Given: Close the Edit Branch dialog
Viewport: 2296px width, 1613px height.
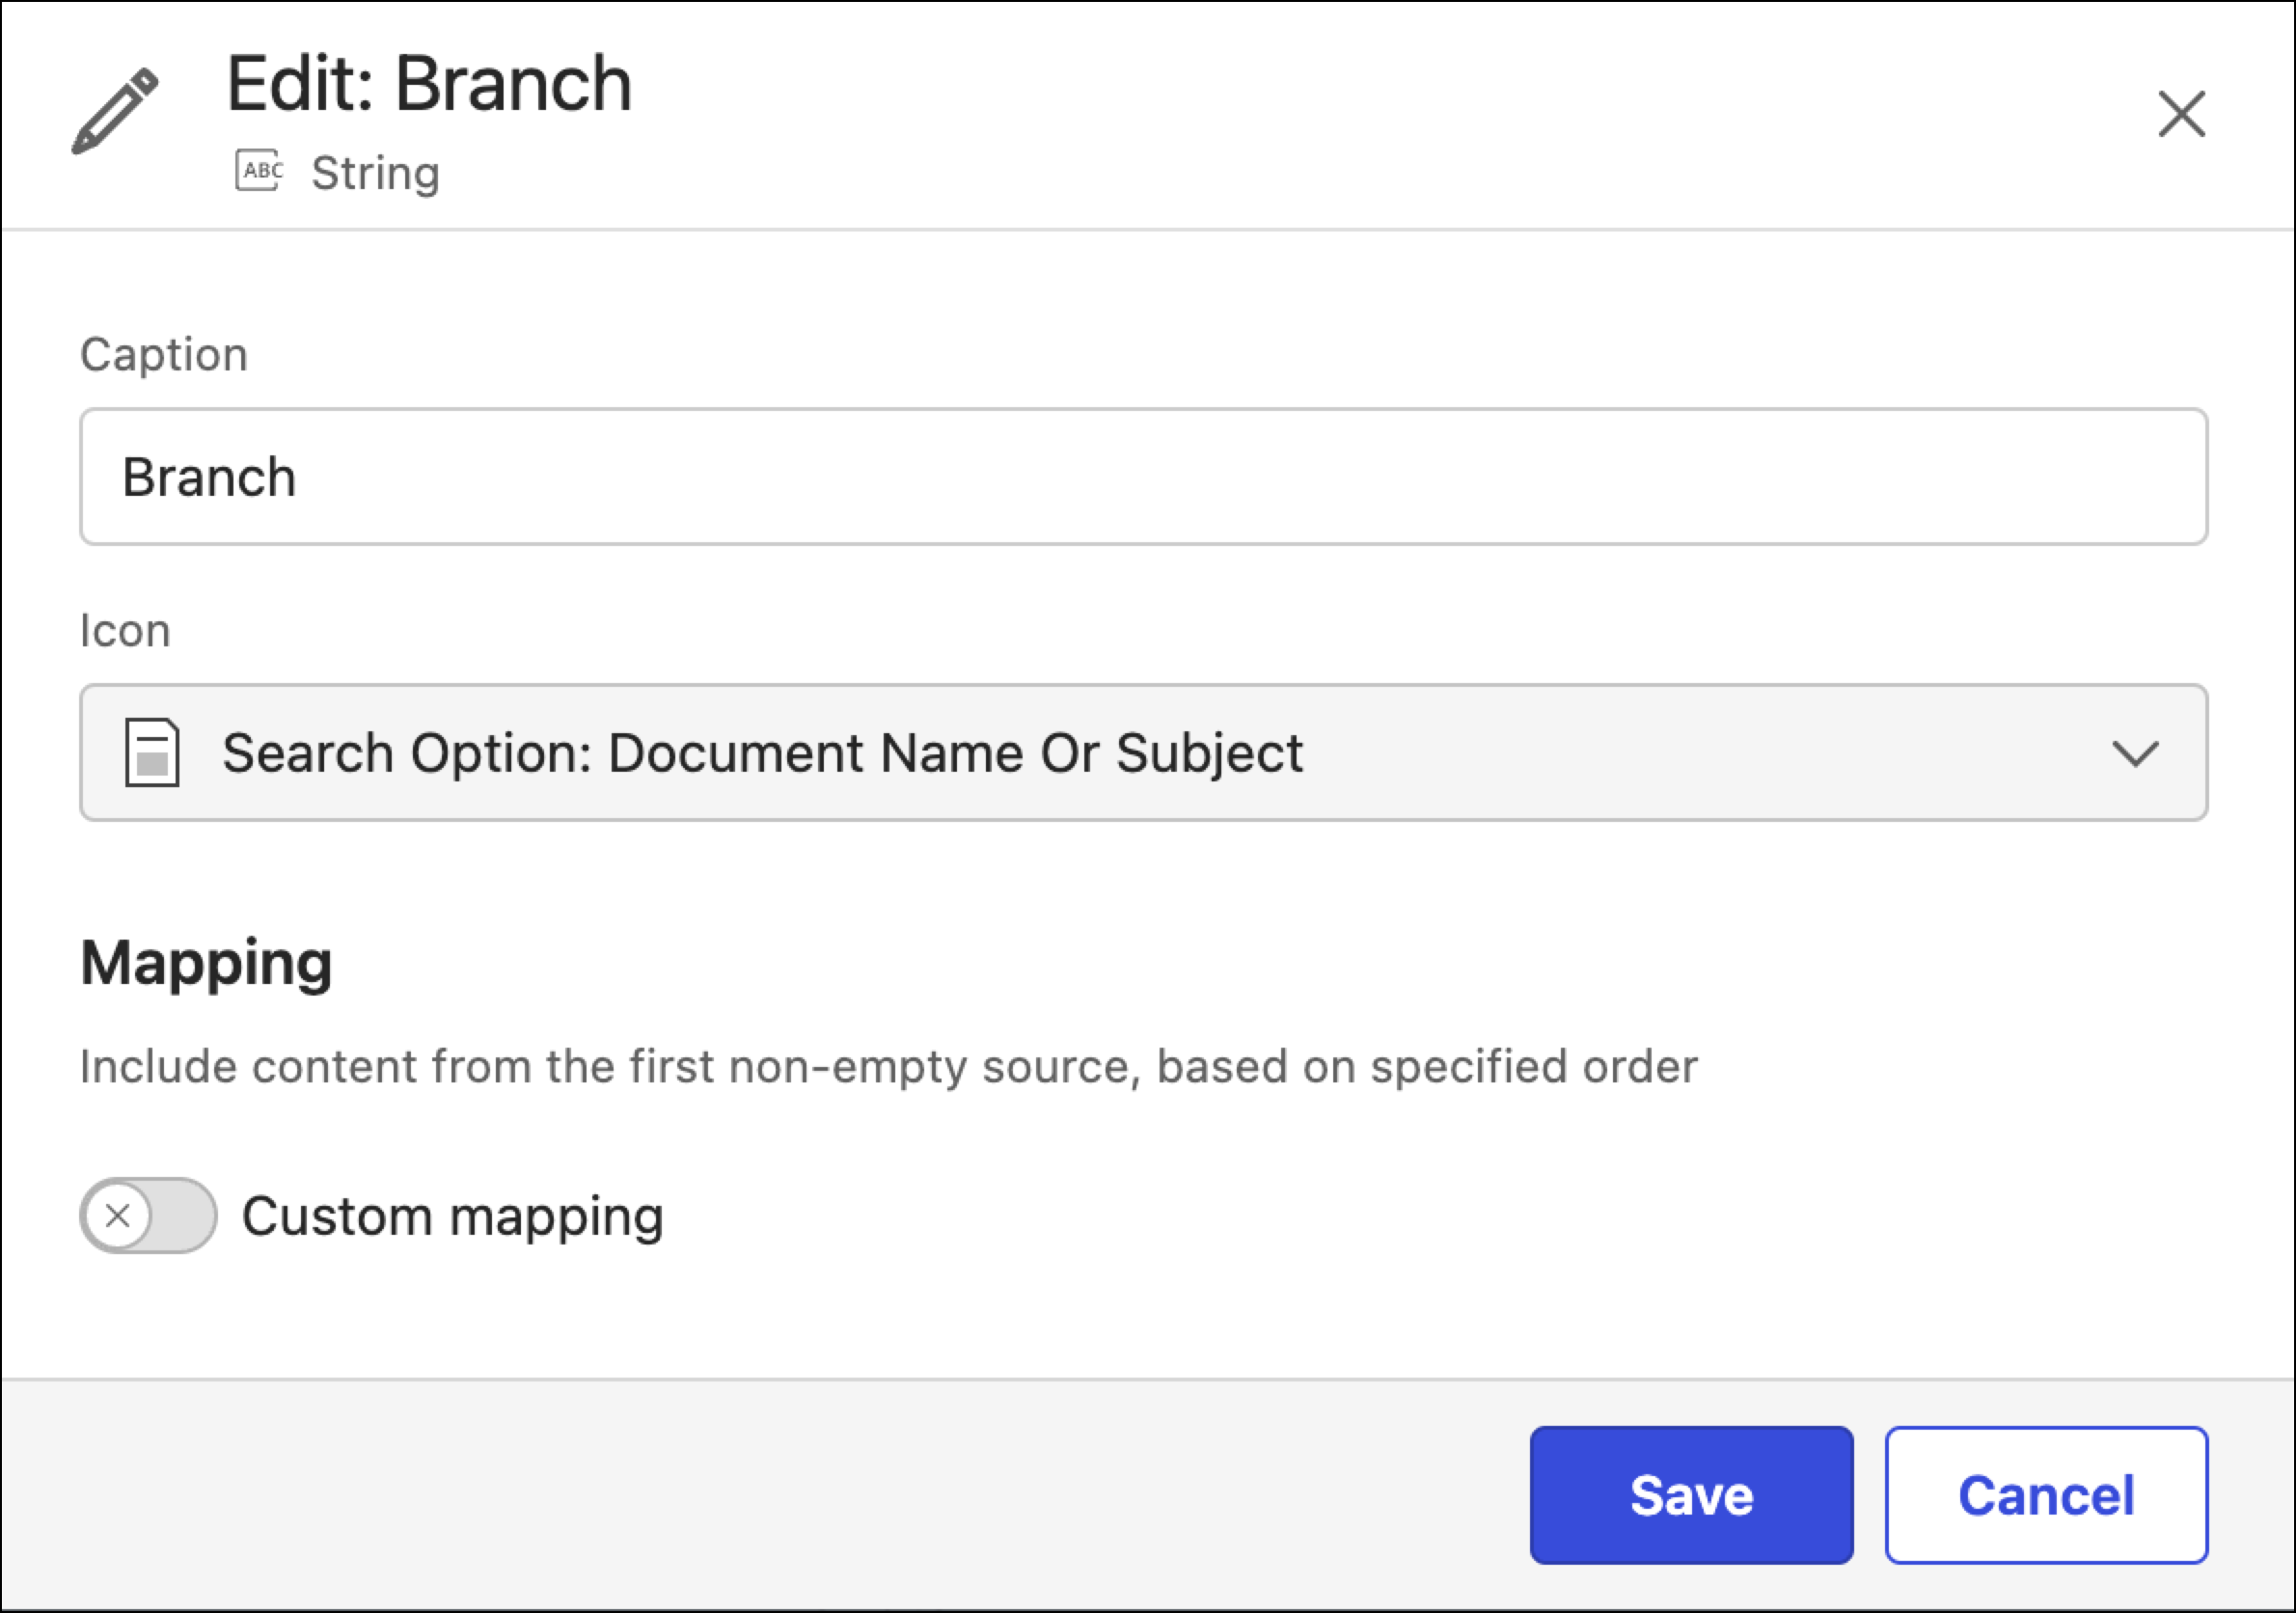Looking at the screenshot, I should 2181,114.
